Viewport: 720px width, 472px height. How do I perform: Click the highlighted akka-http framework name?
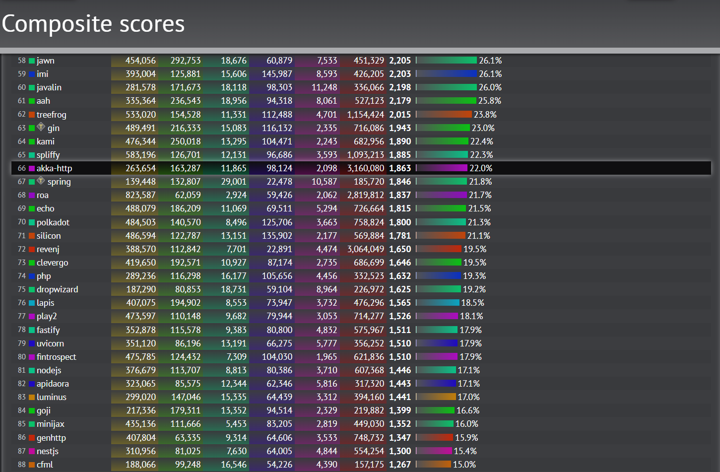[x=54, y=168]
